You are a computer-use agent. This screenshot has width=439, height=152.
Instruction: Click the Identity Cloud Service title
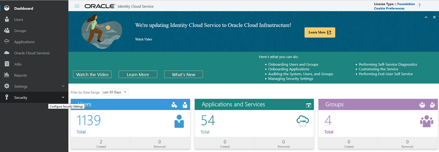[x=136, y=6]
